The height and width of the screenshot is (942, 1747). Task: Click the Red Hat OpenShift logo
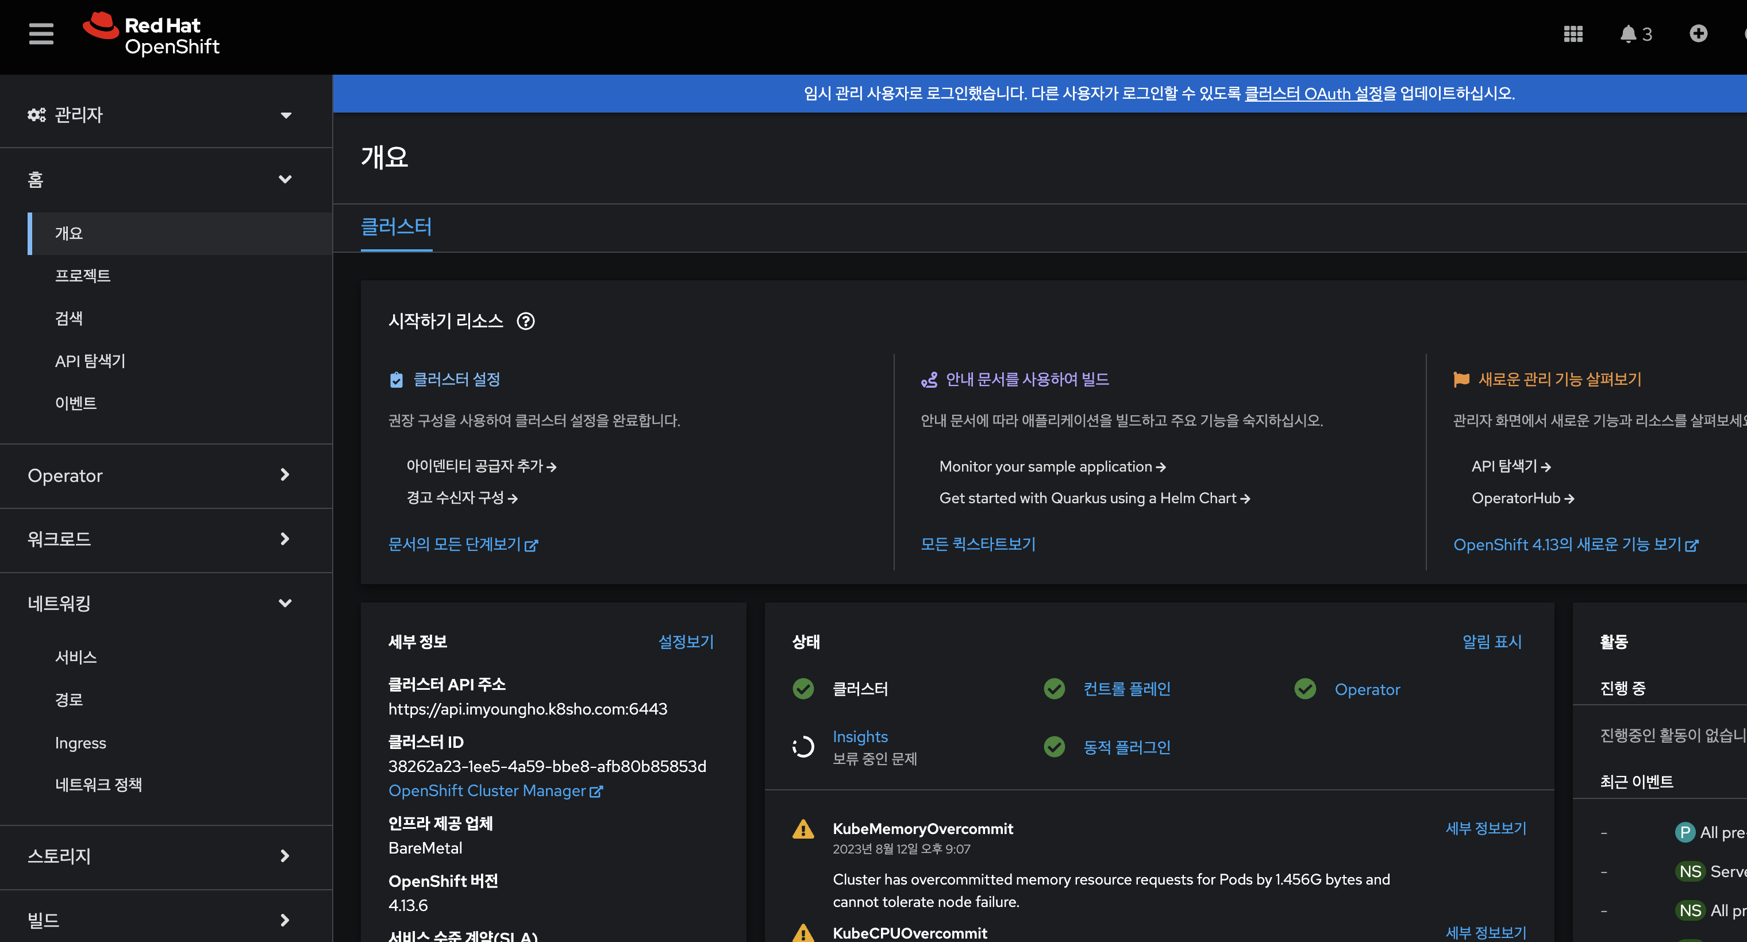pos(151,34)
